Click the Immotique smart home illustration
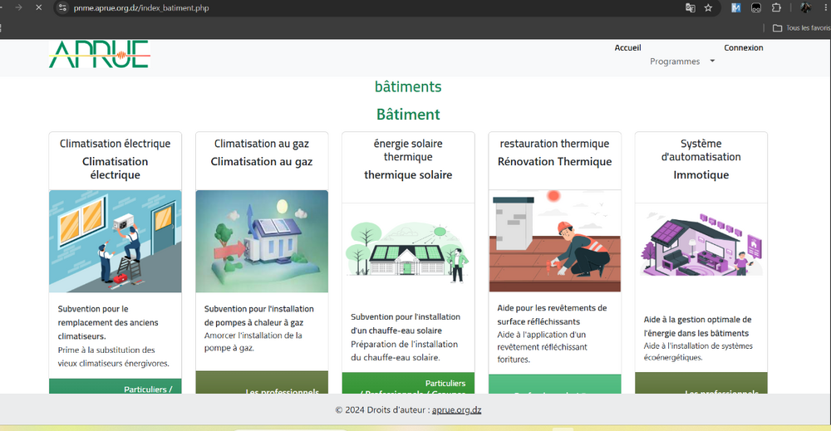The height and width of the screenshot is (431, 831). [x=701, y=243]
